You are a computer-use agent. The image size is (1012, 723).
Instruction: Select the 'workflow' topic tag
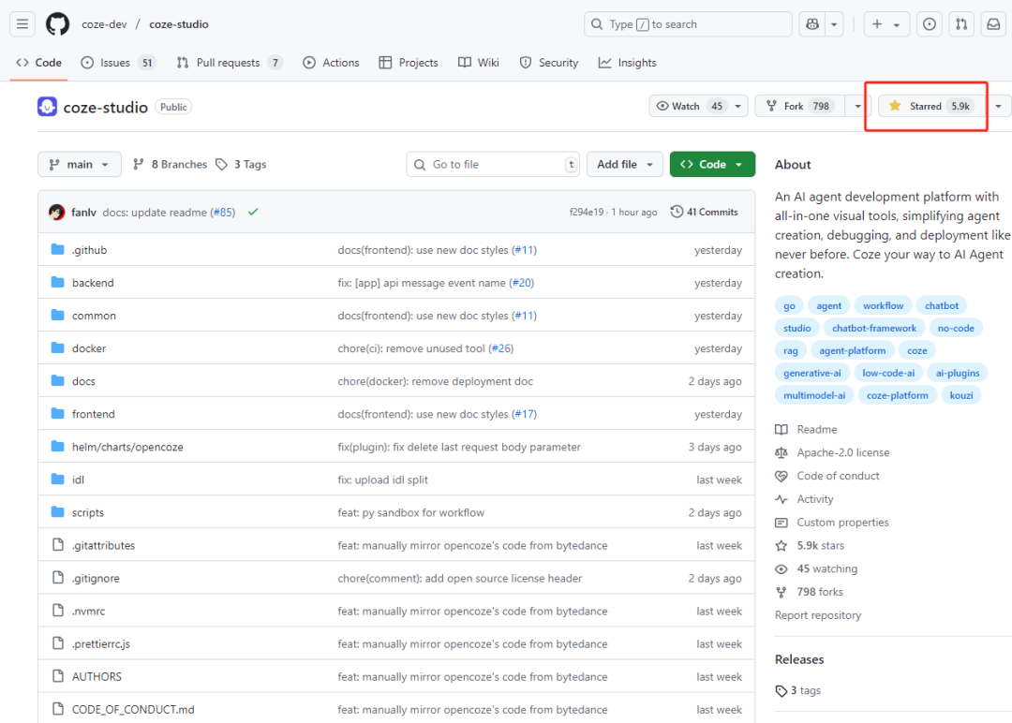tap(883, 305)
